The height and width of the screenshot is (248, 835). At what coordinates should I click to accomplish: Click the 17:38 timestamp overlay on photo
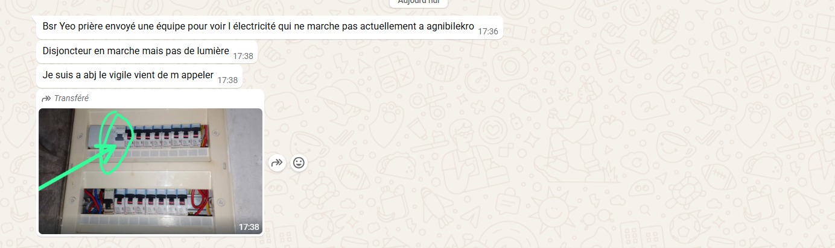(x=249, y=227)
